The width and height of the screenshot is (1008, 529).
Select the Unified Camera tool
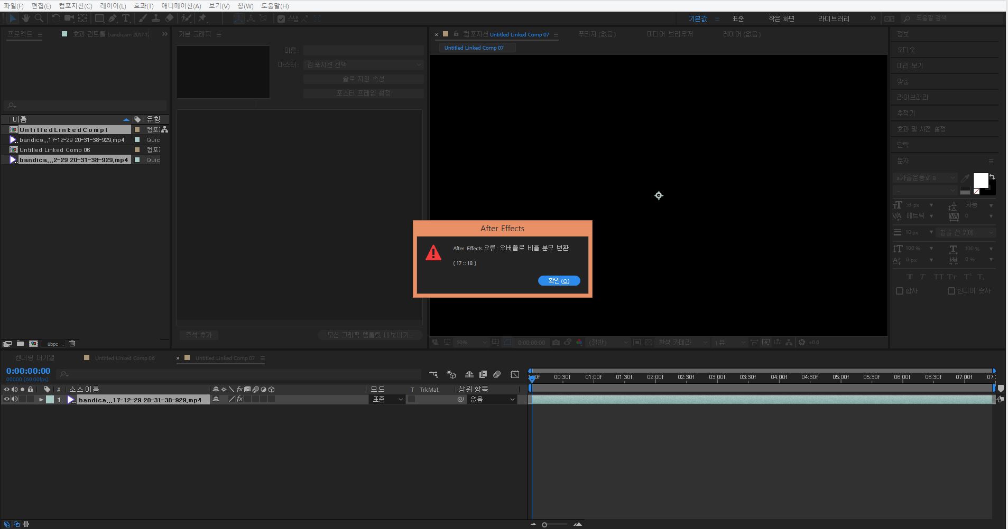[69, 18]
